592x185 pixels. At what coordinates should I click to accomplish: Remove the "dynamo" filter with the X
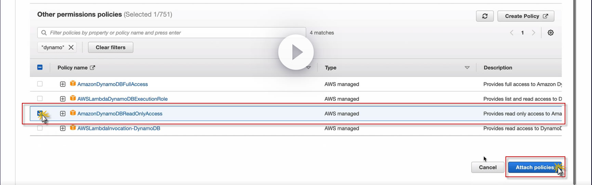pyautogui.click(x=71, y=47)
